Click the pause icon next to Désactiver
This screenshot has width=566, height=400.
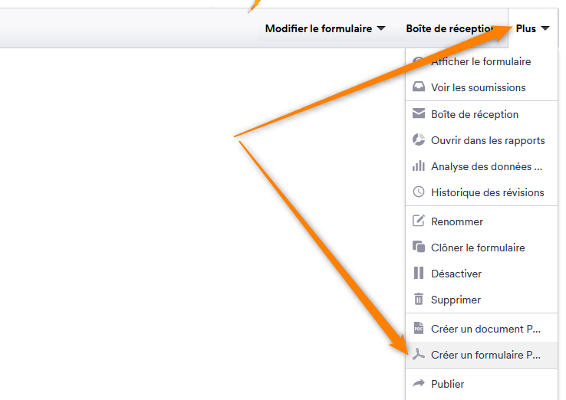(x=418, y=273)
